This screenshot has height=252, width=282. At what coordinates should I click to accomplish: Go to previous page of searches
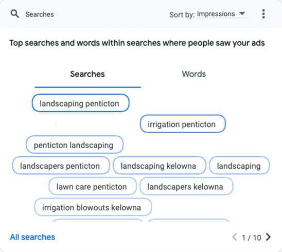point(235,237)
